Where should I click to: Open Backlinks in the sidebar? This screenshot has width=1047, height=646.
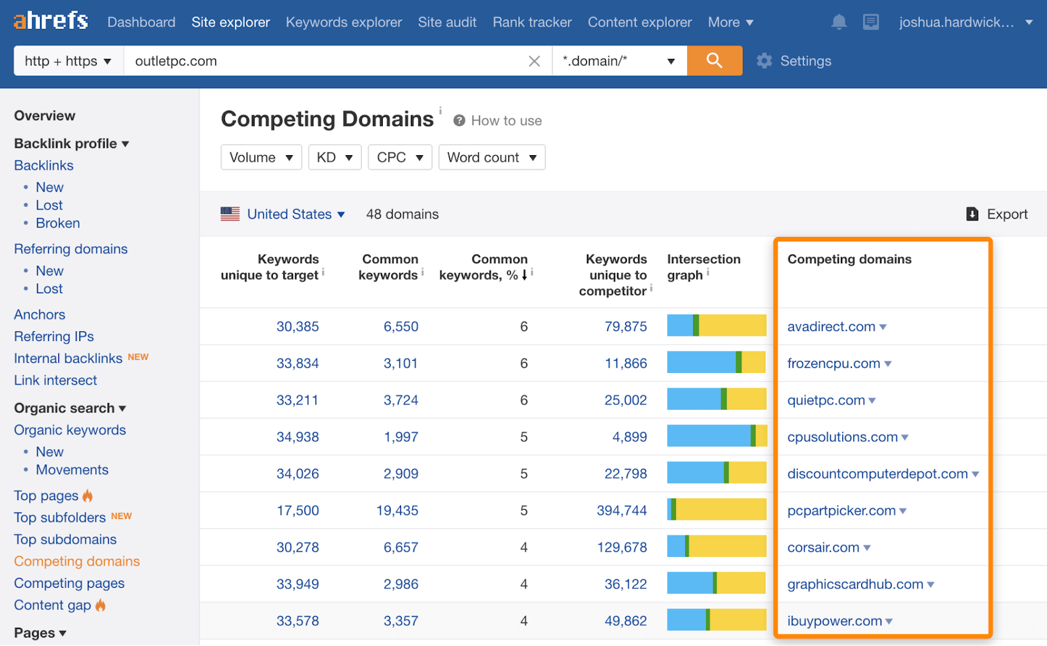[x=44, y=166]
